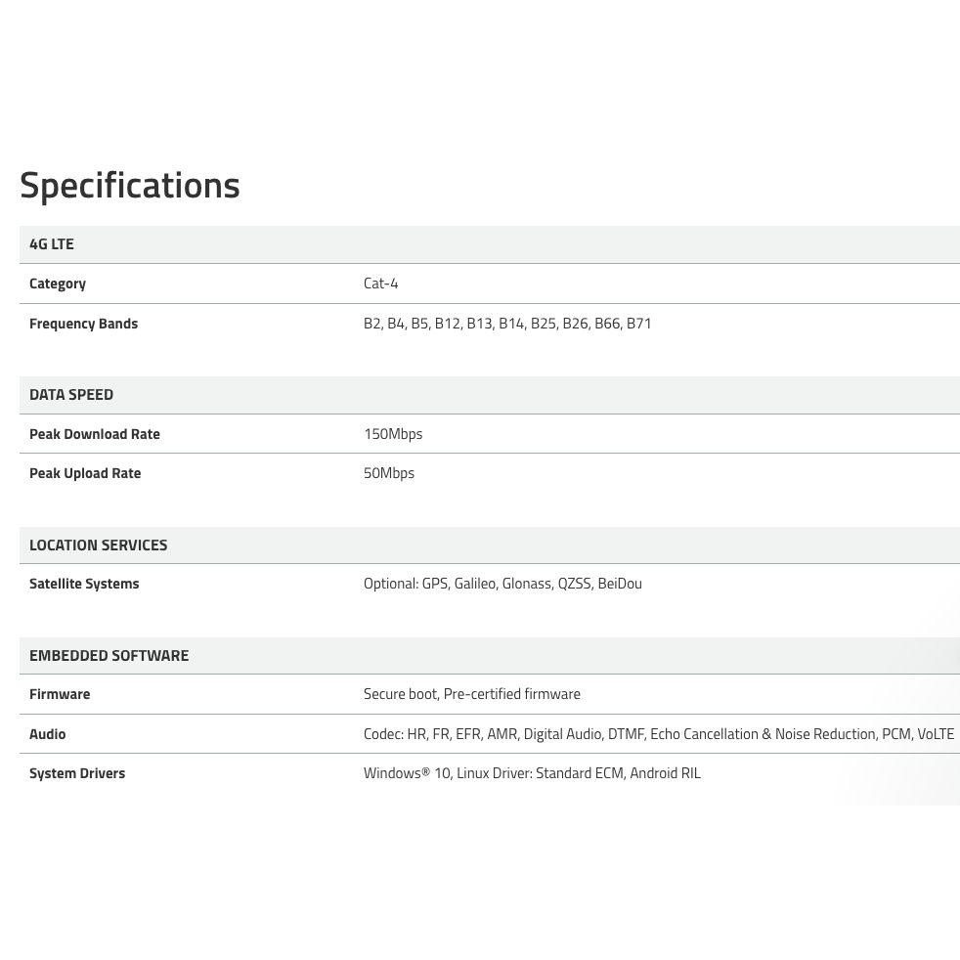Click the Category row label
The width and height of the screenshot is (960, 960).
(58, 284)
